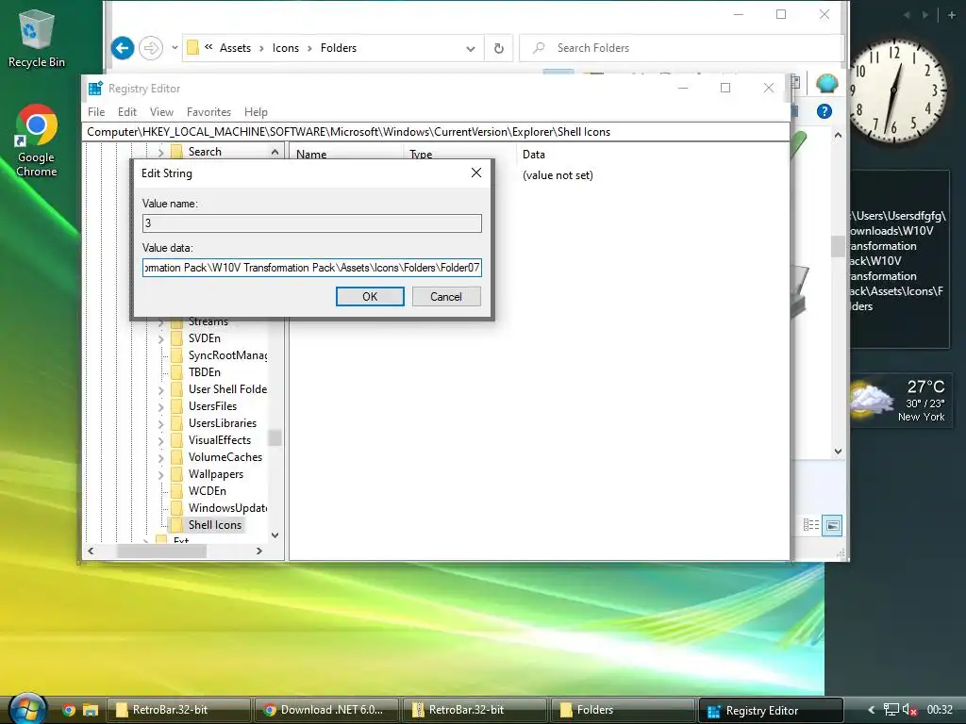Switch to Download .NET 6.0 taskbar button

pos(325,710)
